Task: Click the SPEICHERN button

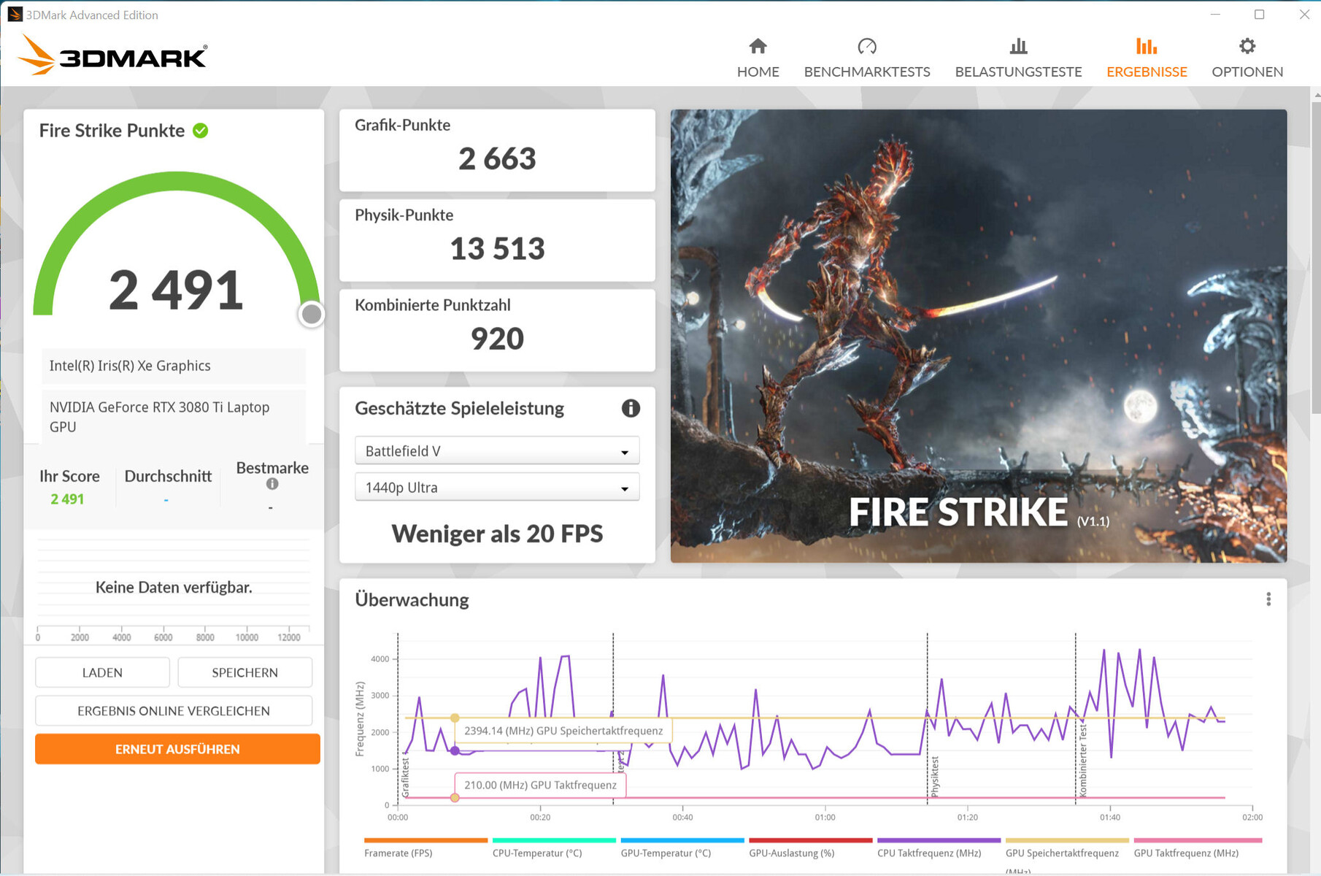Action: [x=244, y=672]
